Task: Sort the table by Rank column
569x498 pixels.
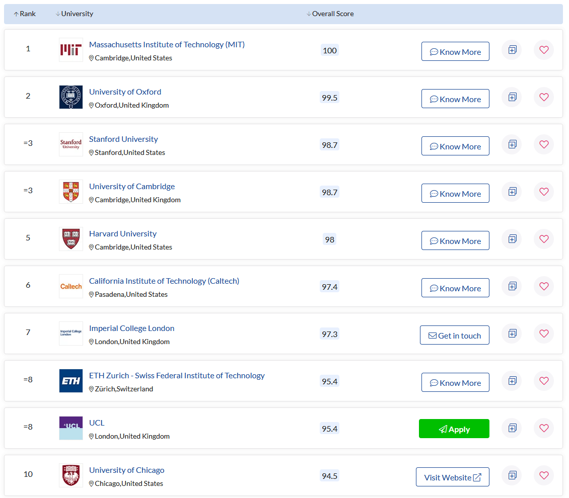Action: coord(25,14)
